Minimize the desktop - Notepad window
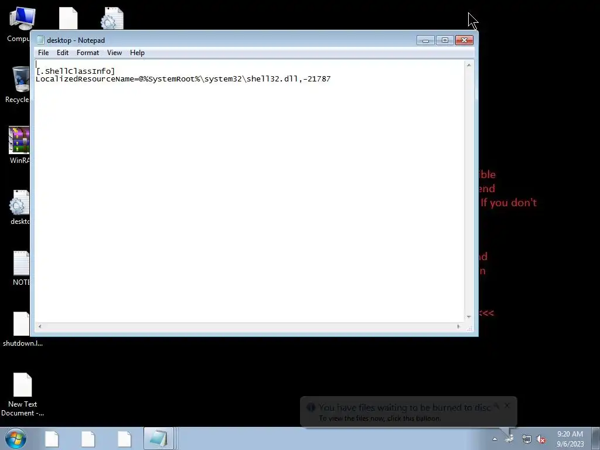 pos(425,40)
